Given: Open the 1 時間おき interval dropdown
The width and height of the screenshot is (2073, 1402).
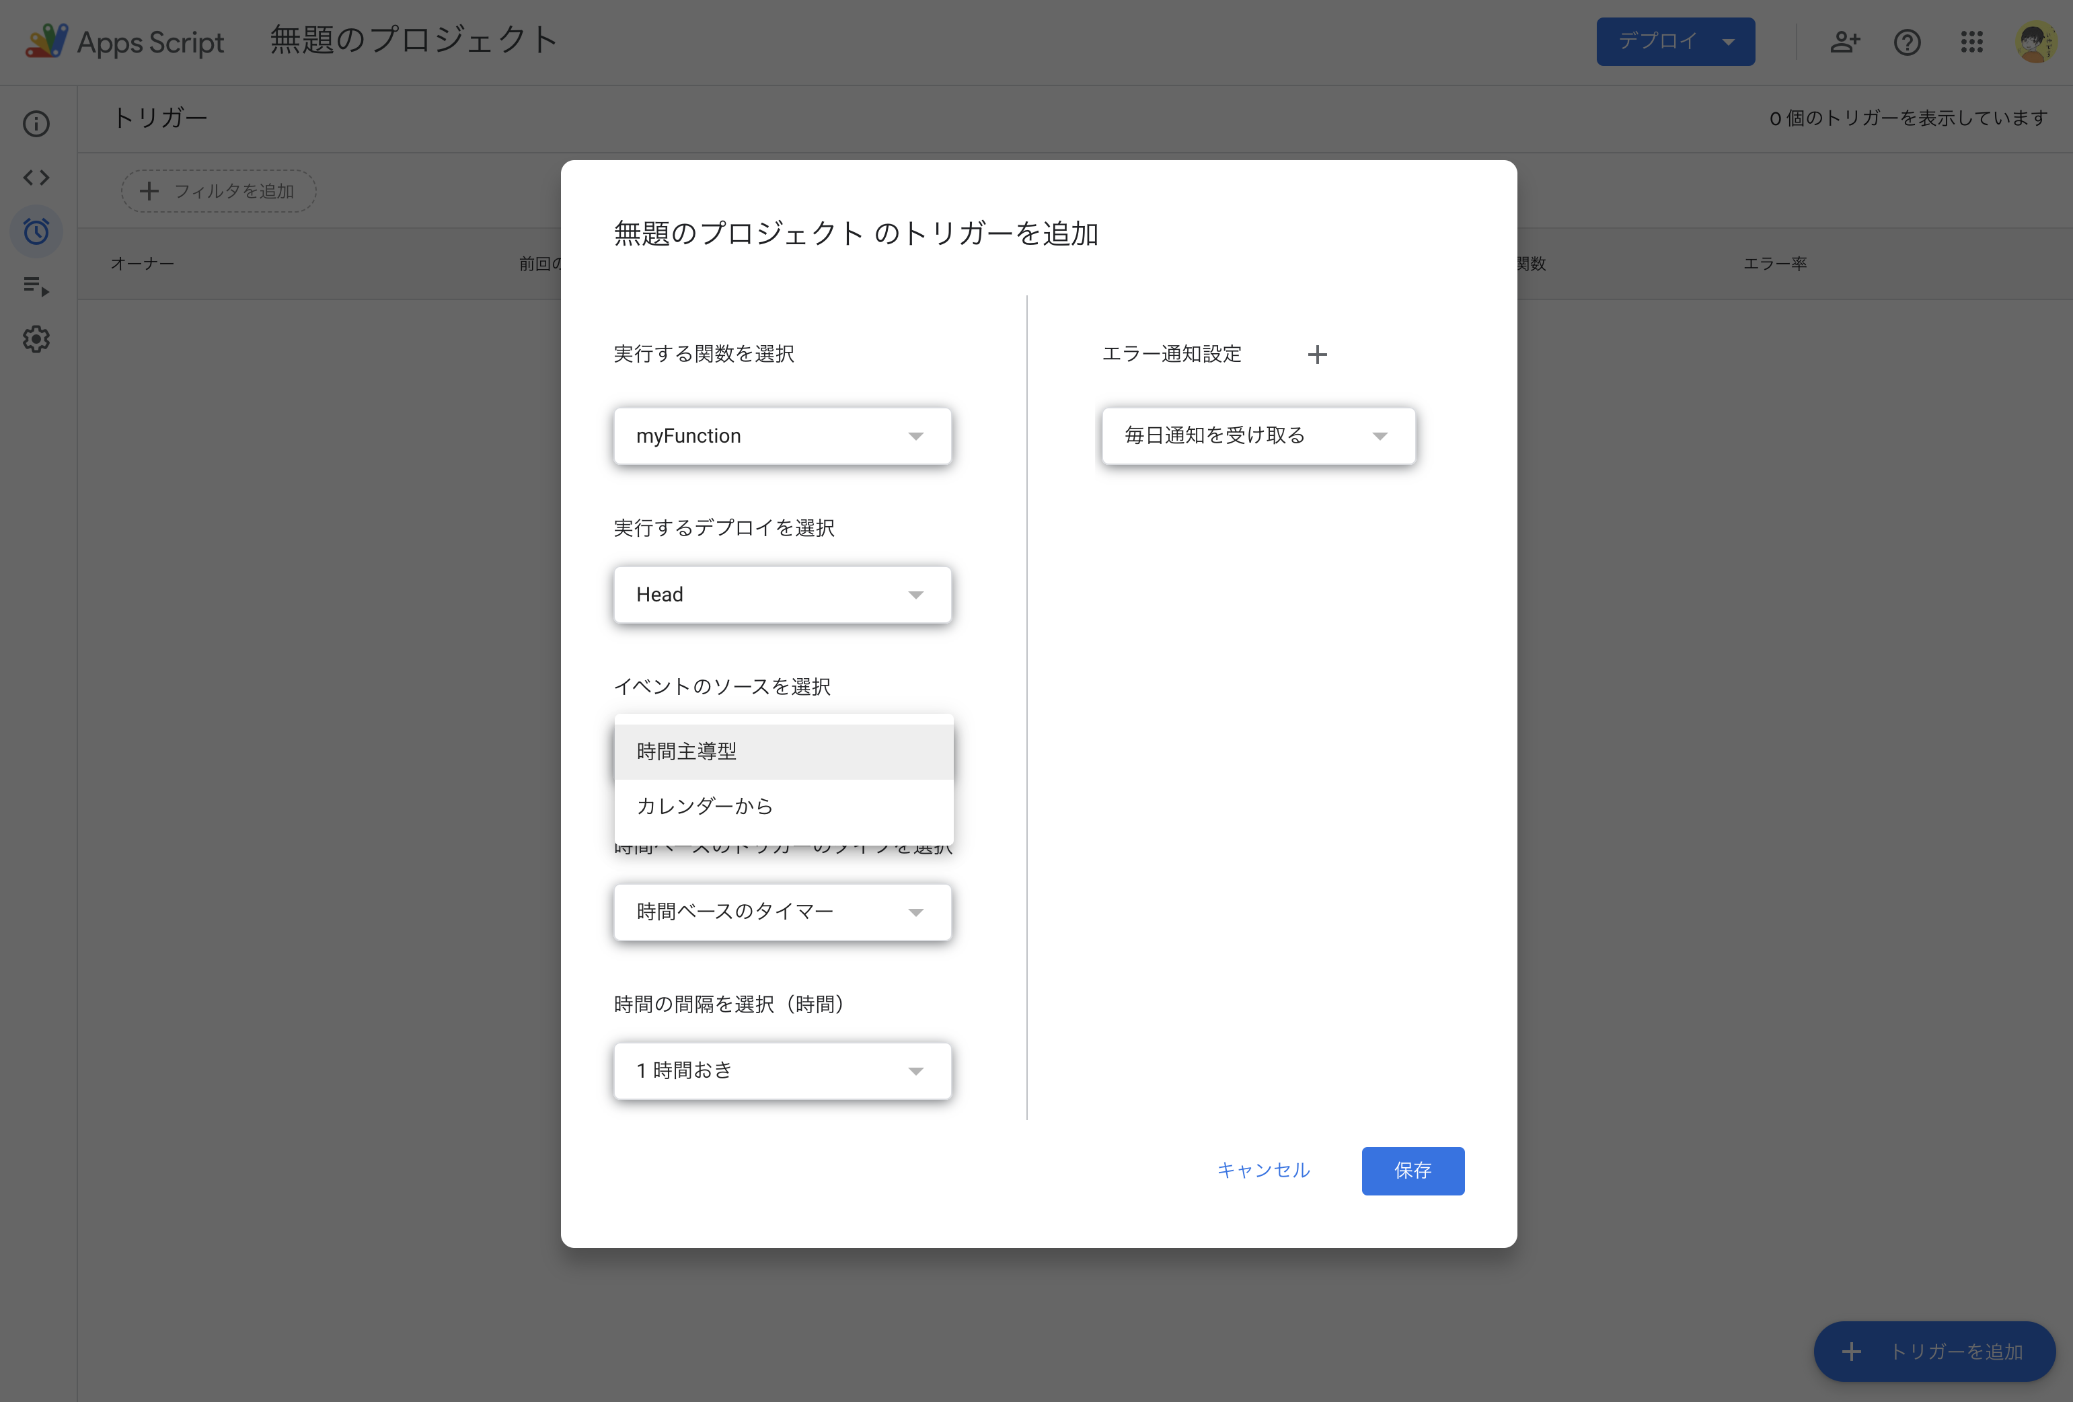Looking at the screenshot, I should tap(782, 1071).
